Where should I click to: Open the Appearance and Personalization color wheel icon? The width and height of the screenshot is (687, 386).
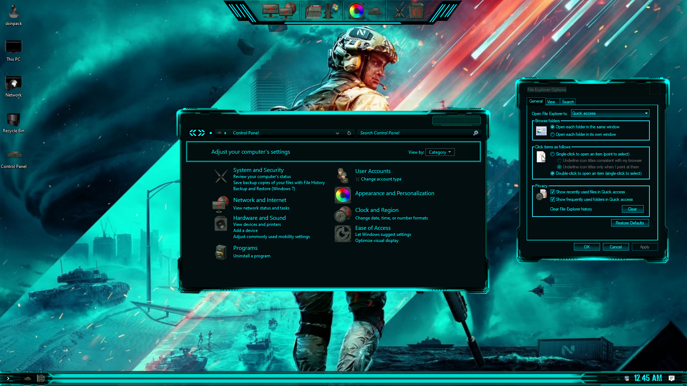342,195
